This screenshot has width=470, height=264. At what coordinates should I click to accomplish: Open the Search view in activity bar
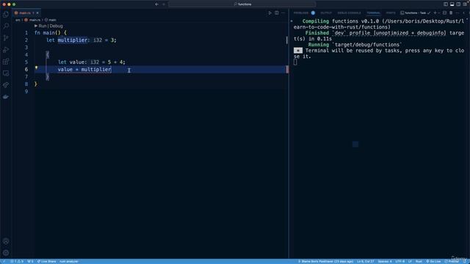pos(6,26)
